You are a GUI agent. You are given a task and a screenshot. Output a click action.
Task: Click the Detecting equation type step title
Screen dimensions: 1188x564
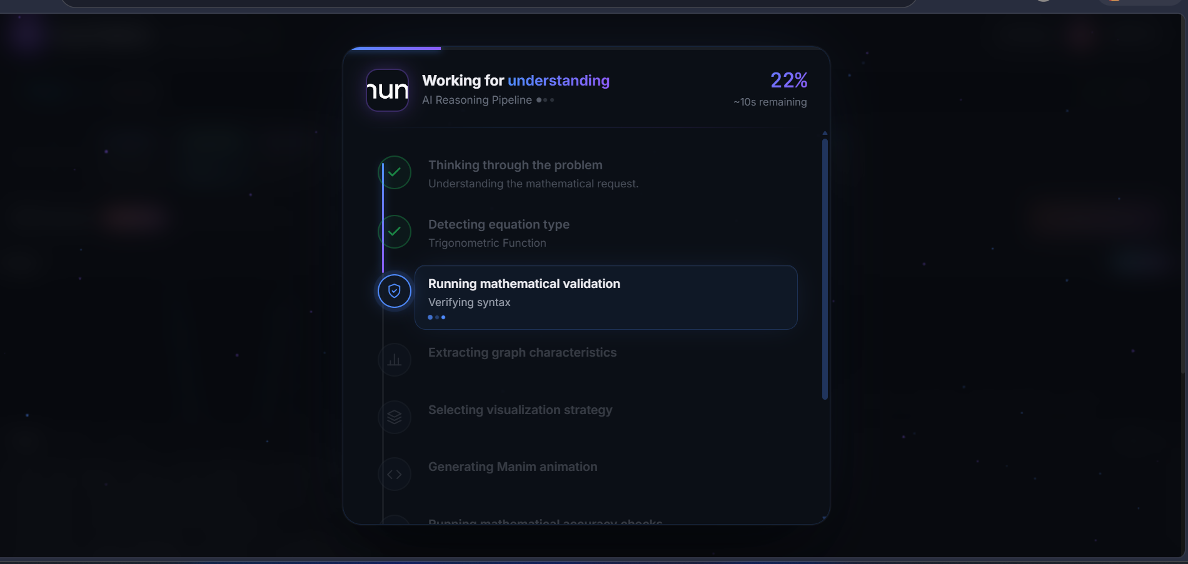pyautogui.click(x=499, y=224)
